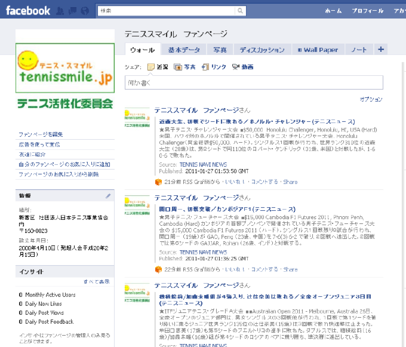Click the tennissmile.jp profile picture
This screenshot has height=347, width=406.
[x=65, y=67]
